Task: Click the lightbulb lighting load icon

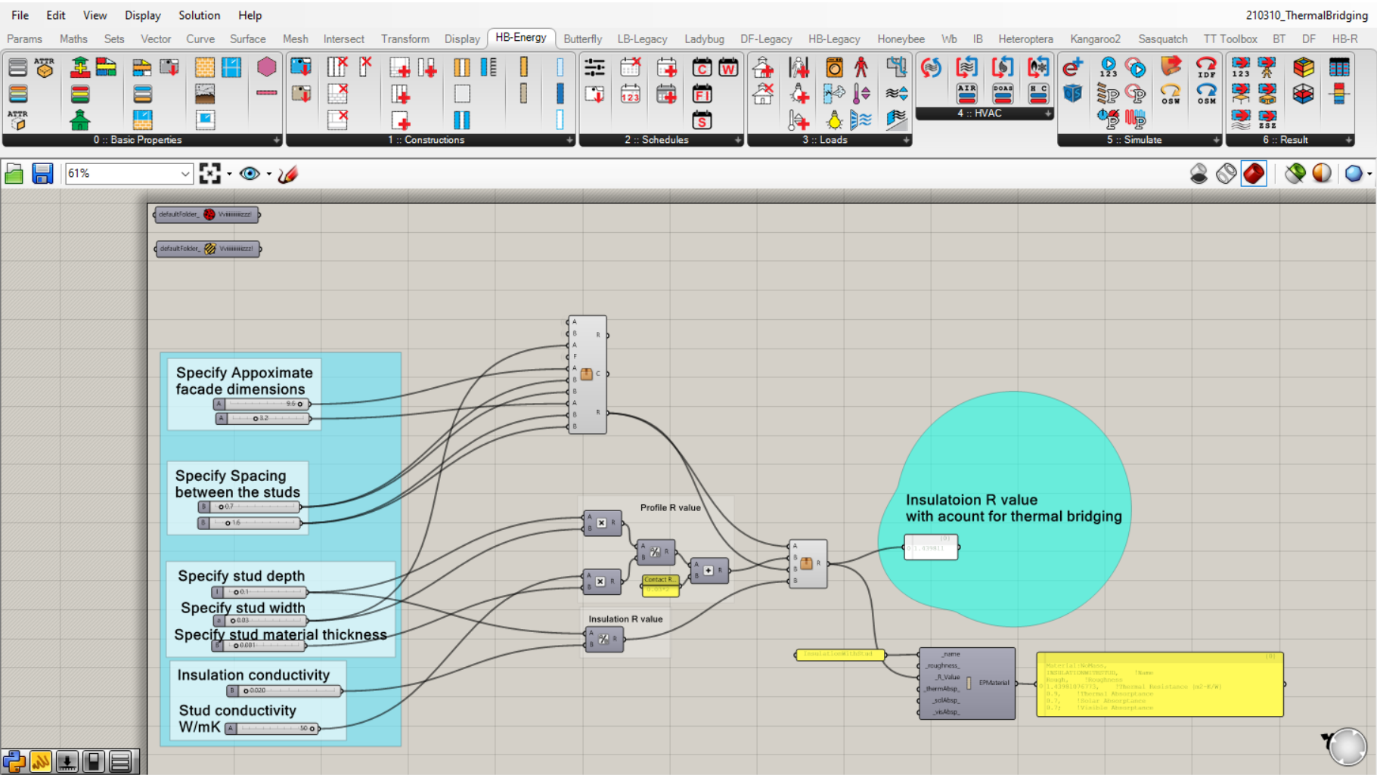Action: point(834,120)
